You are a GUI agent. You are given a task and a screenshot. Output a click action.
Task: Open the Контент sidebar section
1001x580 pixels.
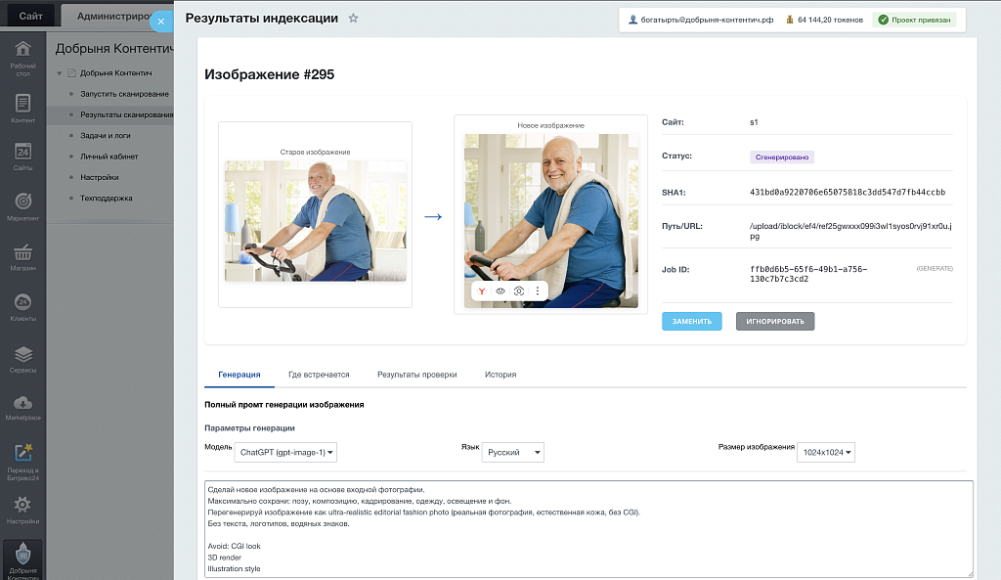click(23, 108)
